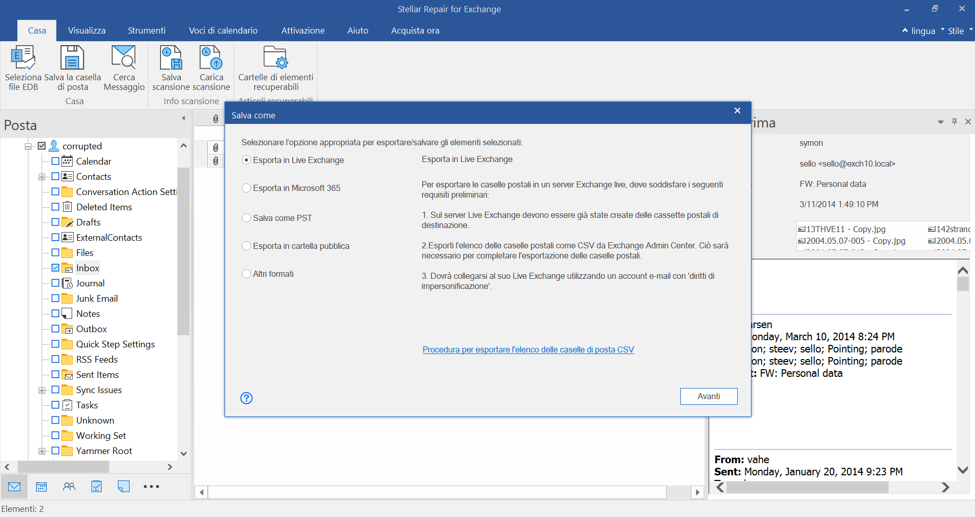Click message list scroll right arrow
This screenshot has width=975, height=517.
[698, 492]
